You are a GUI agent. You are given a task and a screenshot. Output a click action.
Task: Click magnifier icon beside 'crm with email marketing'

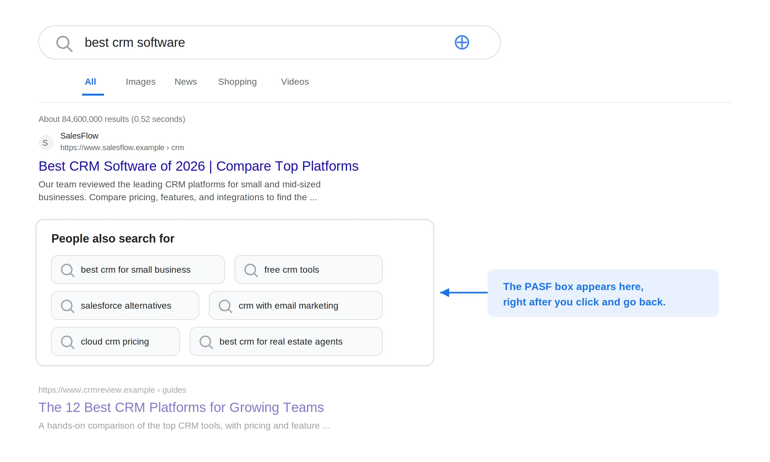point(225,306)
